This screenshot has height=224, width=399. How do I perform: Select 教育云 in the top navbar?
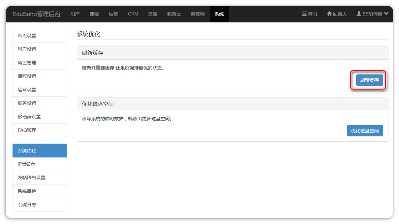pos(174,14)
